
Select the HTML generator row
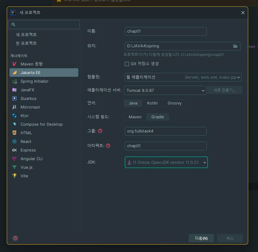pos(44,133)
